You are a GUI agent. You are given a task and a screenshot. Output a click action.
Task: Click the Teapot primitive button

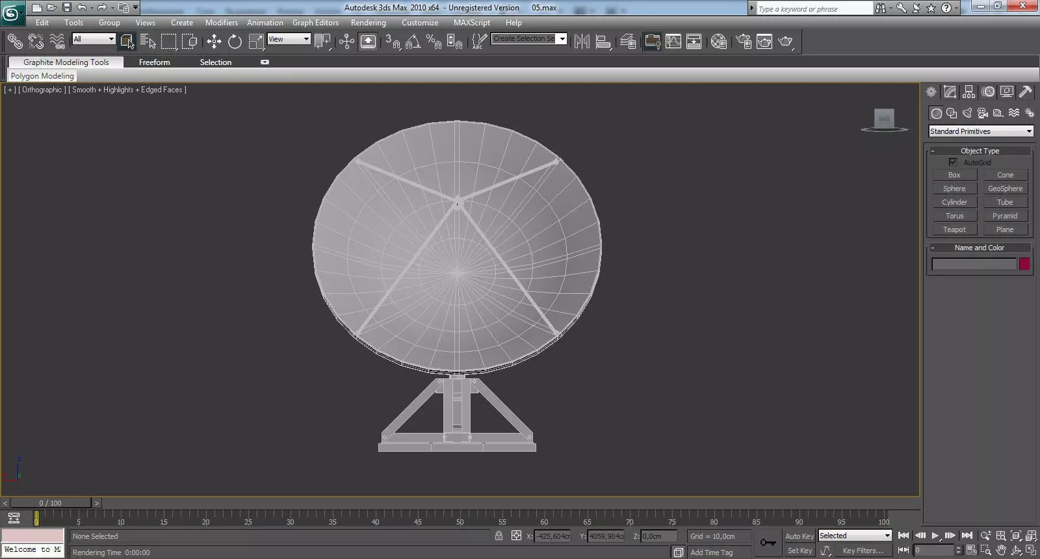954,229
